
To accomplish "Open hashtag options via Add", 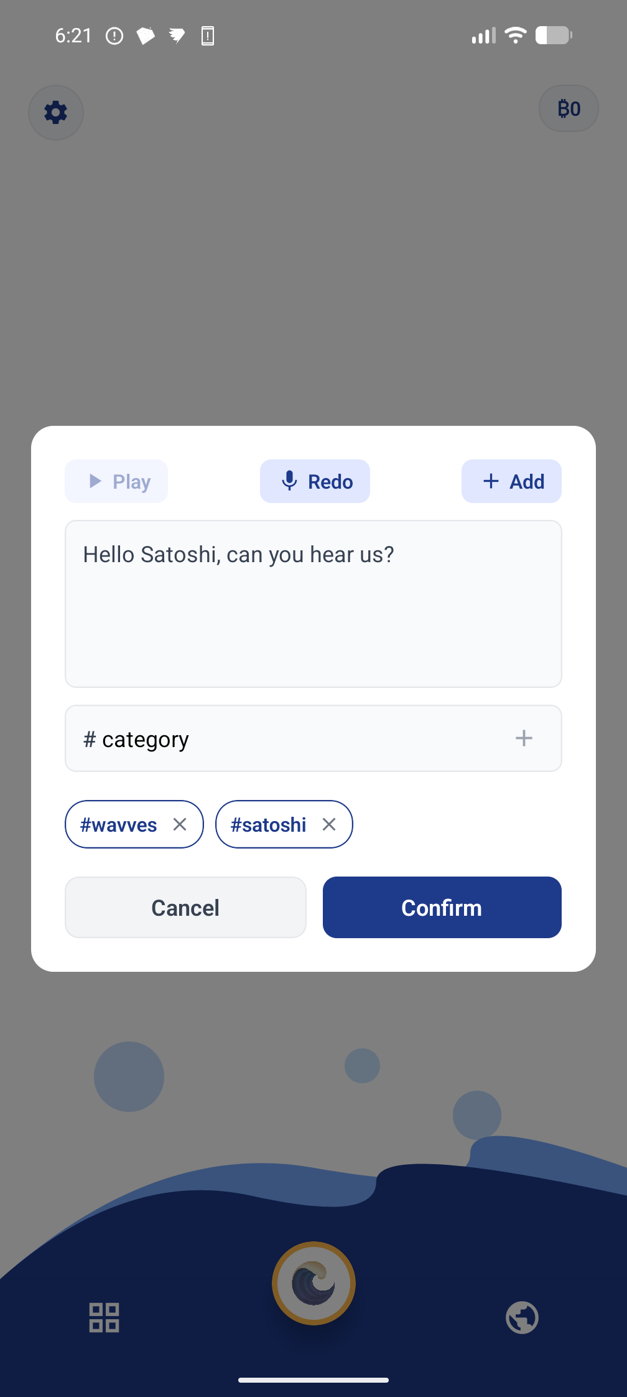I will coord(511,481).
